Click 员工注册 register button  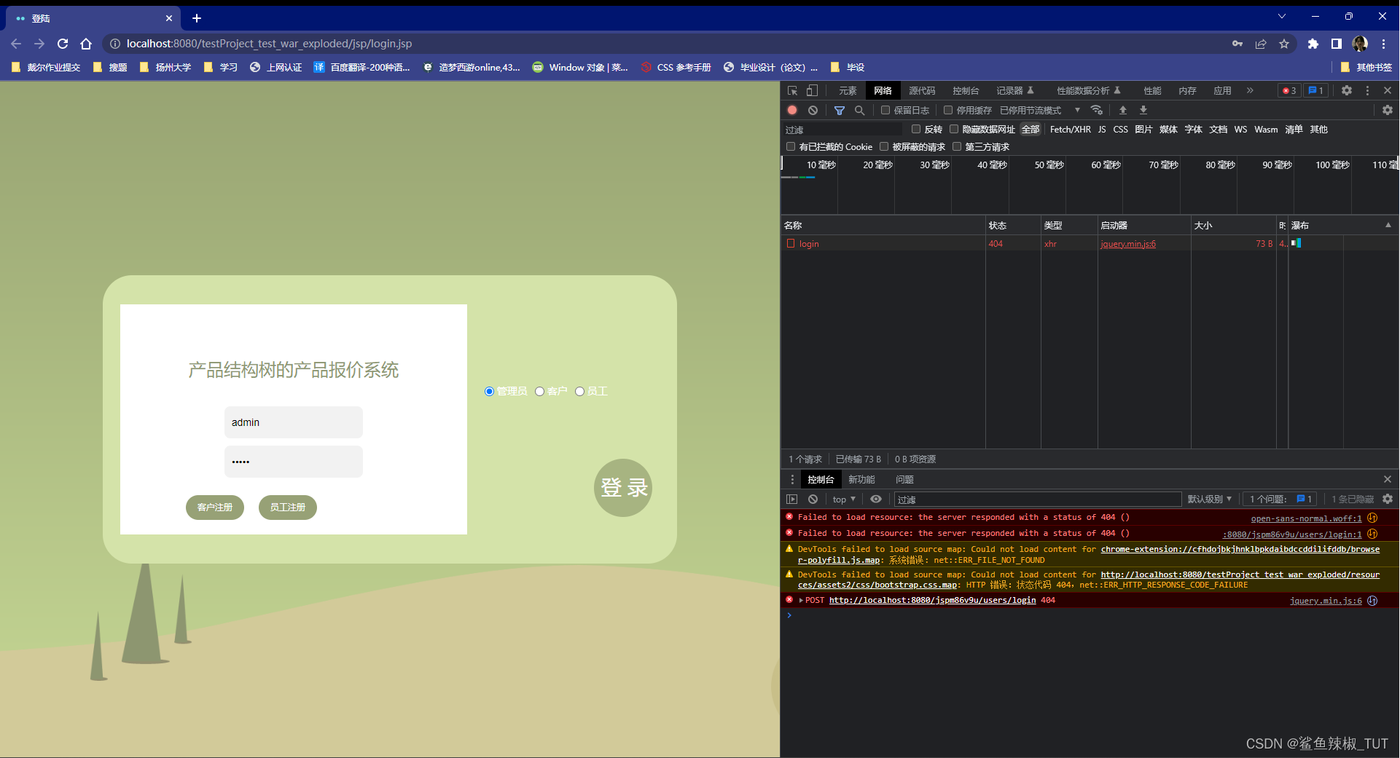[x=288, y=507]
